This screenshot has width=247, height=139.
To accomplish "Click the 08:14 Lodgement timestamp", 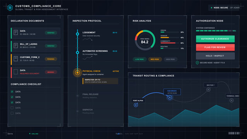I will point(115,32).
